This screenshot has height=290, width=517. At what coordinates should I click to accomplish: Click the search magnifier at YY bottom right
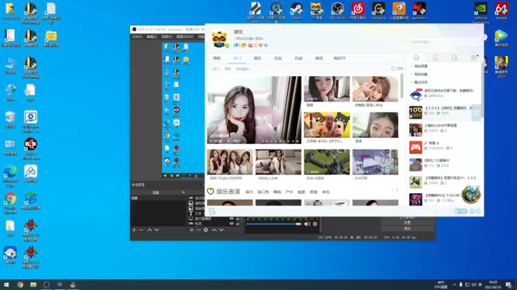click(478, 211)
